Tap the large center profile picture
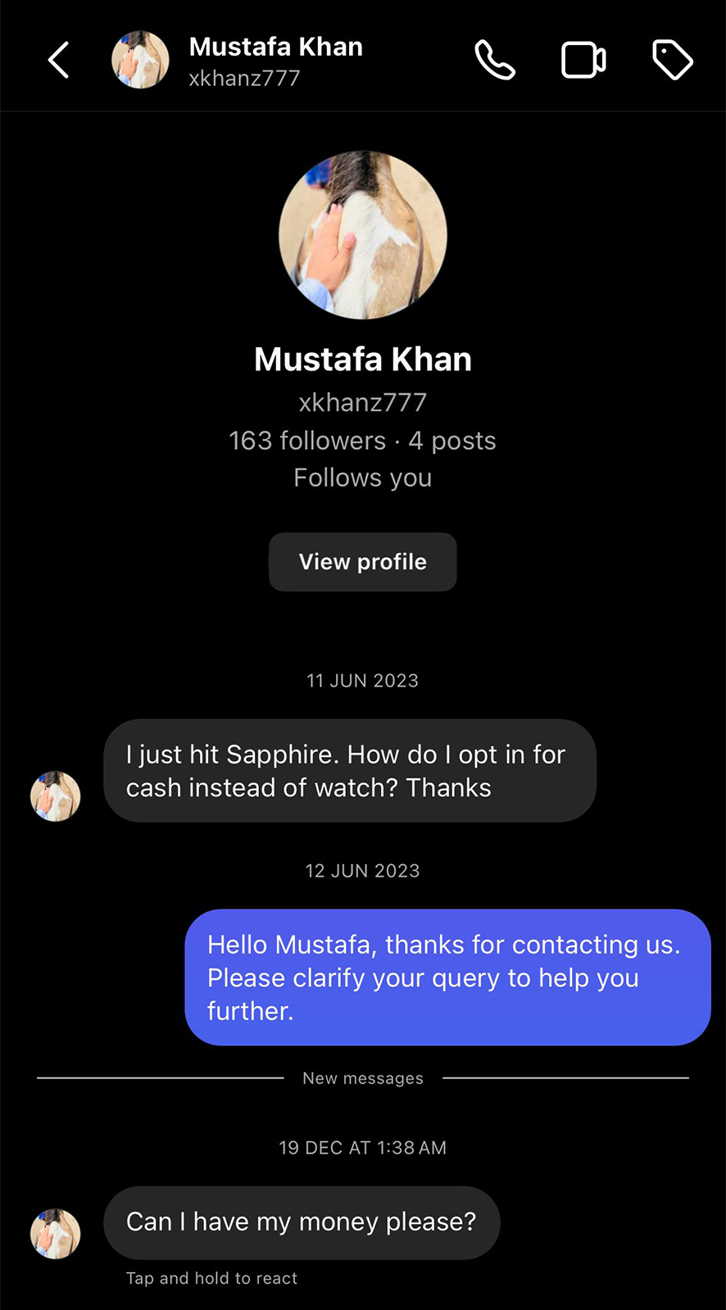Image resolution: width=726 pixels, height=1310 pixels. 363,234
